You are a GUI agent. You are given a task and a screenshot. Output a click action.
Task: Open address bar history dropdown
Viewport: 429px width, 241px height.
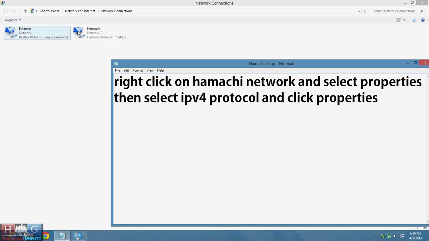point(359,11)
